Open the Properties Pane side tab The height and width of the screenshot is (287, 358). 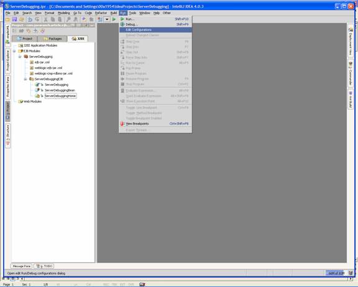click(x=7, y=87)
